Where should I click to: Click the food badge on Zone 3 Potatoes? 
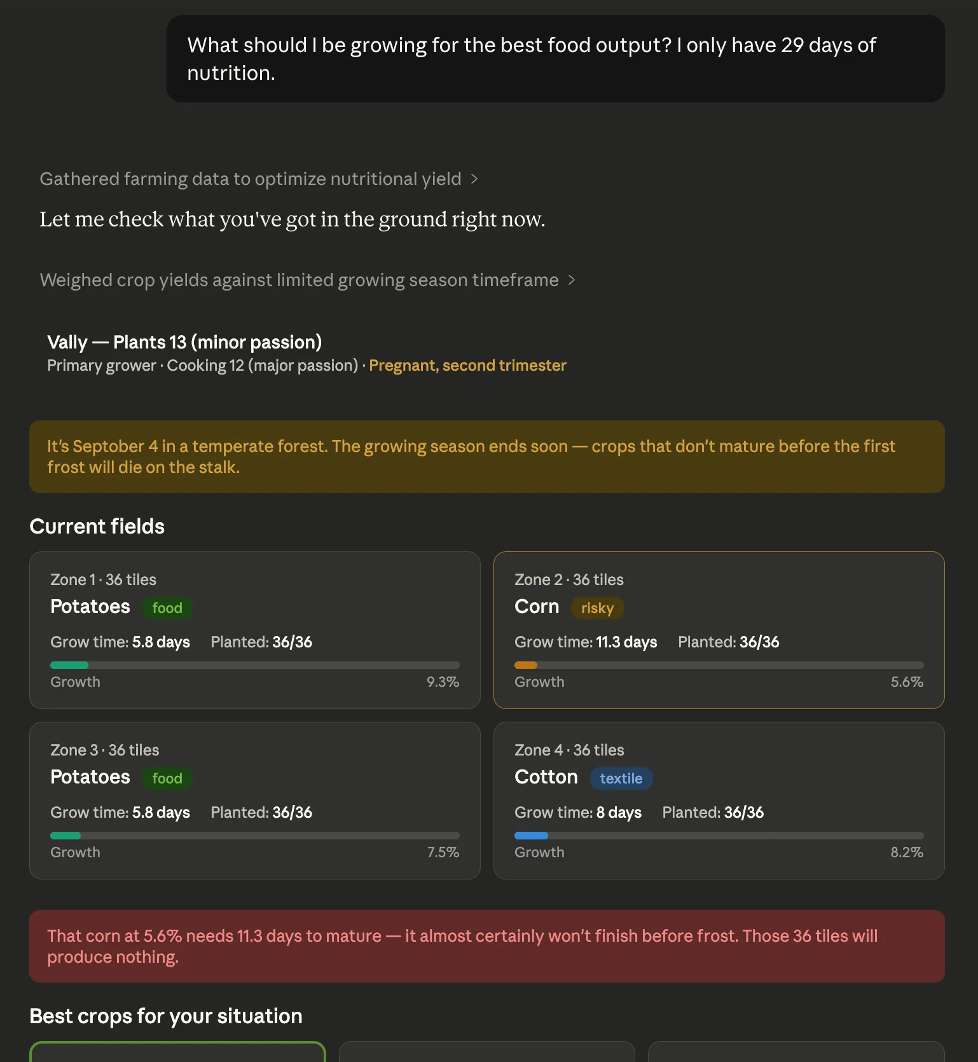point(167,778)
